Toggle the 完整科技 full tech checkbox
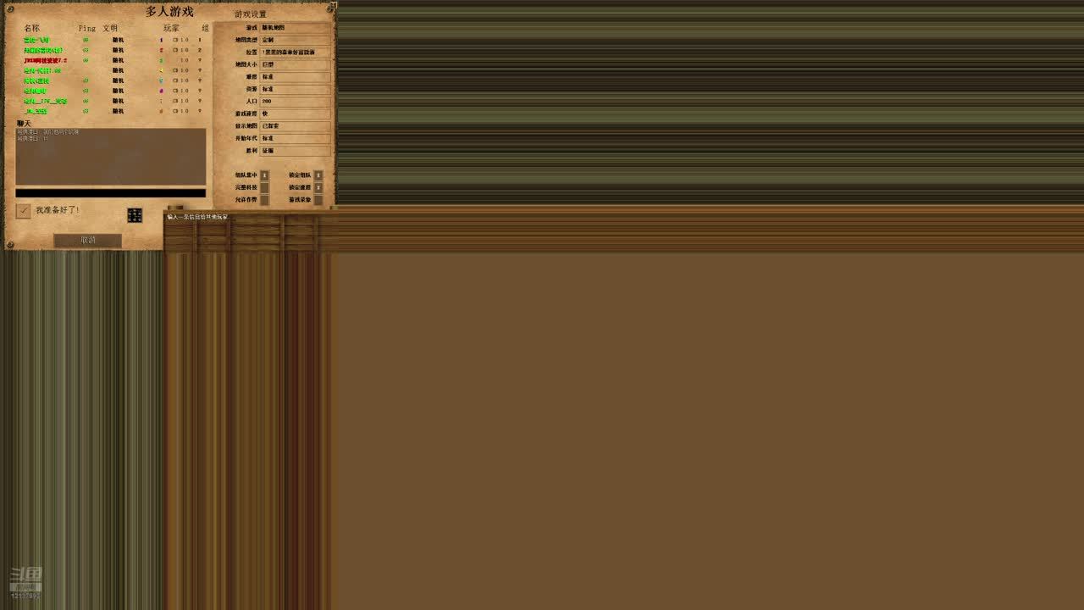 [x=264, y=187]
